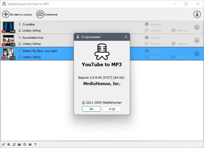Click genre notes icon in Crystallize row
The width and height of the screenshot is (204, 148).
point(147,31)
